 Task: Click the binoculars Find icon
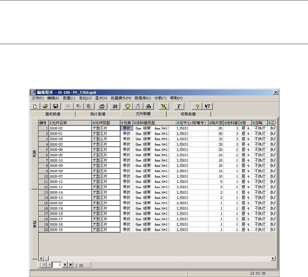115,106
